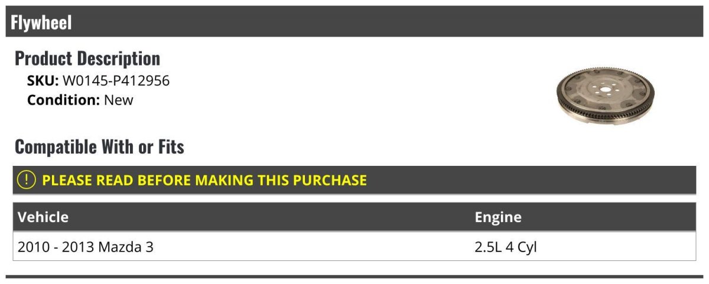This screenshot has height=284, width=709.
Task: Click the Vehicle column header
Action: coord(43,217)
